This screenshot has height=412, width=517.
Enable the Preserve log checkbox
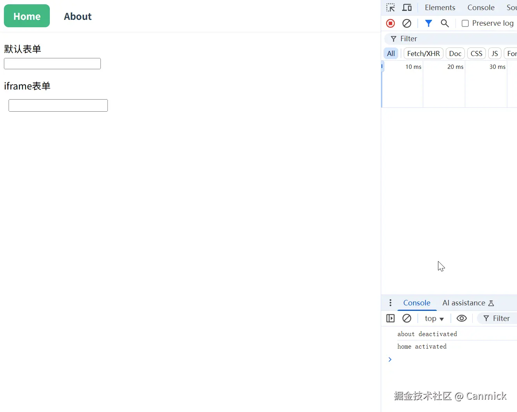[465, 23]
